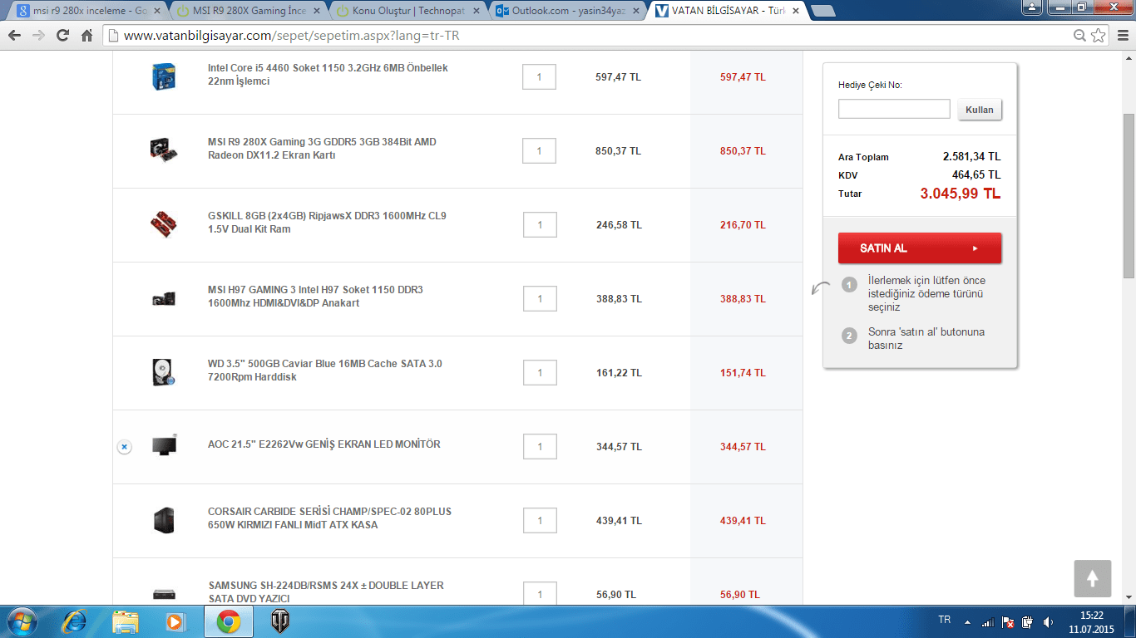Click the GSKILL RipjawsX RAM thumbnail
Viewport: 1136px width, 638px height.
click(164, 224)
